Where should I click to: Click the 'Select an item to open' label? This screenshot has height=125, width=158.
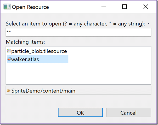tap(75, 24)
